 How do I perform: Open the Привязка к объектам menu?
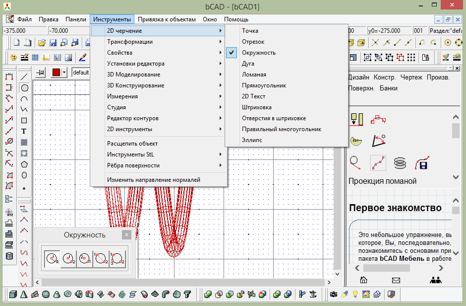[167, 19]
